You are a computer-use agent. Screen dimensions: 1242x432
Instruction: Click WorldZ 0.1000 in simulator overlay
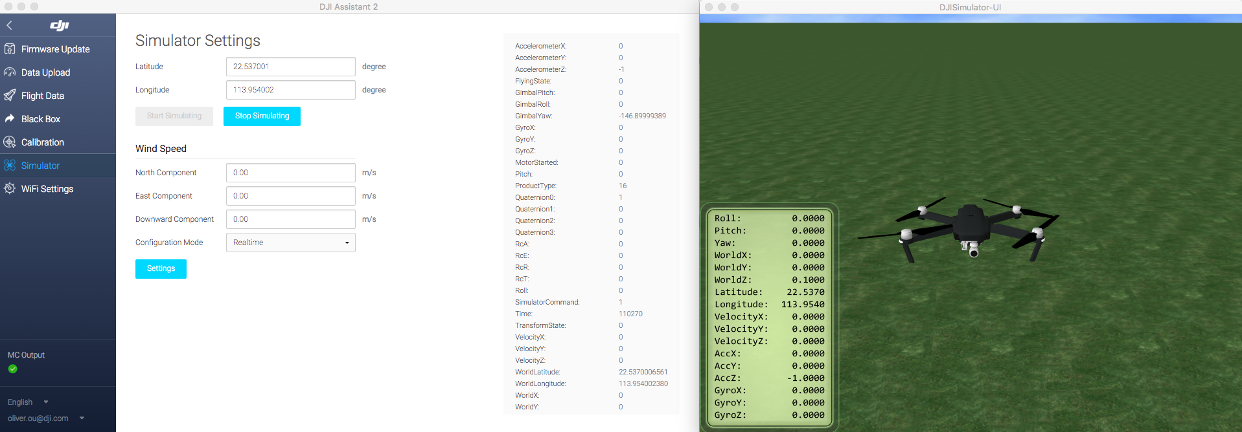[769, 280]
